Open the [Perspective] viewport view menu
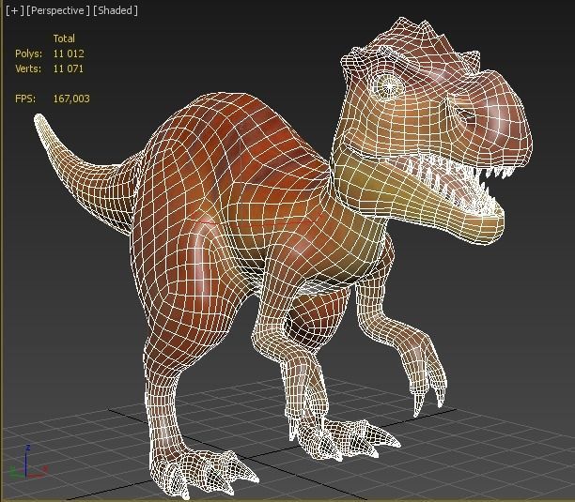This screenshot has height=502, width=575. pyautogui.click(x=58, y=10)
